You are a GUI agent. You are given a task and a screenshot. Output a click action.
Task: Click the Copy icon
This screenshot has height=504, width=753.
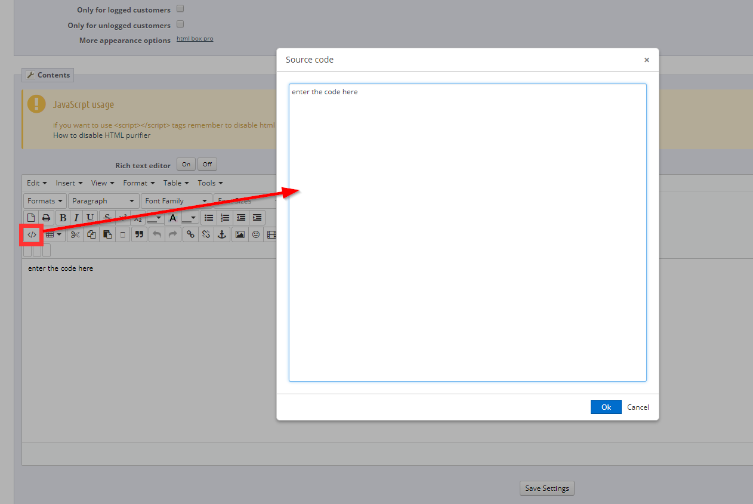[x=91, y=234]
